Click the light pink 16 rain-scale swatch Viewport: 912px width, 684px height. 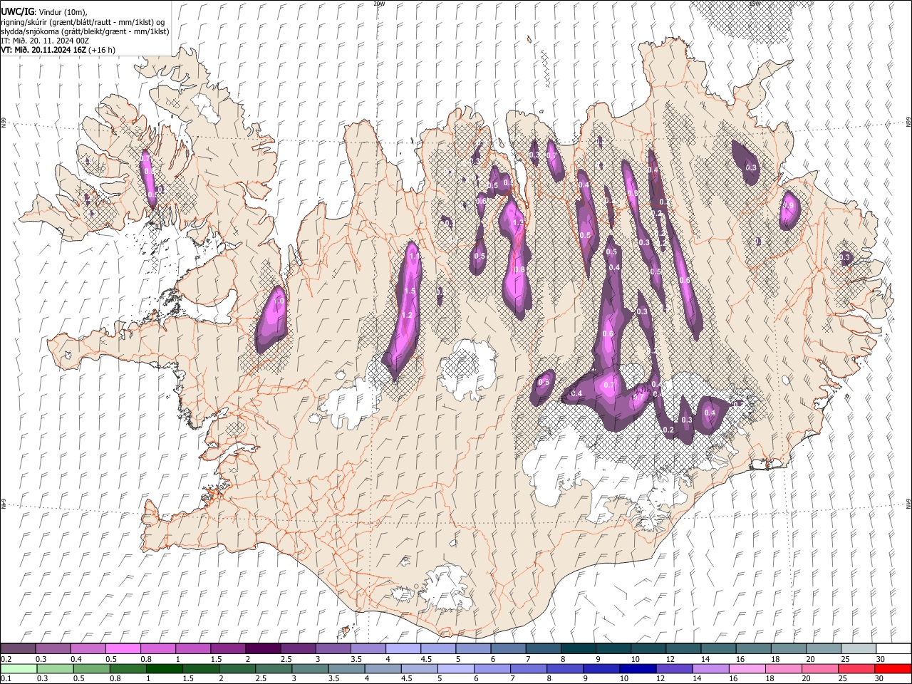coord(747,668)
